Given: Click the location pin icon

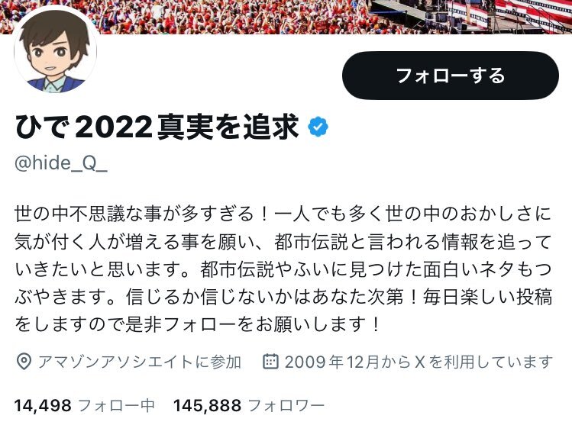Looking at the screenshot, I should point(24,362).
